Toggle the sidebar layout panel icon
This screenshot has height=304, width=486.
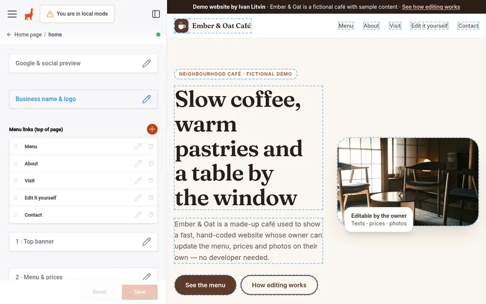pyautogui.click(x=156, y=14)
